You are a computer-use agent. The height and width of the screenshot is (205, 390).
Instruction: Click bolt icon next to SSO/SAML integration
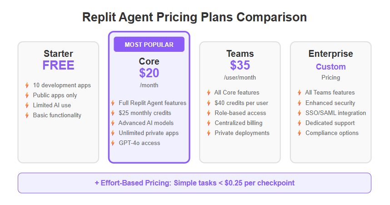tap(300, 113)
